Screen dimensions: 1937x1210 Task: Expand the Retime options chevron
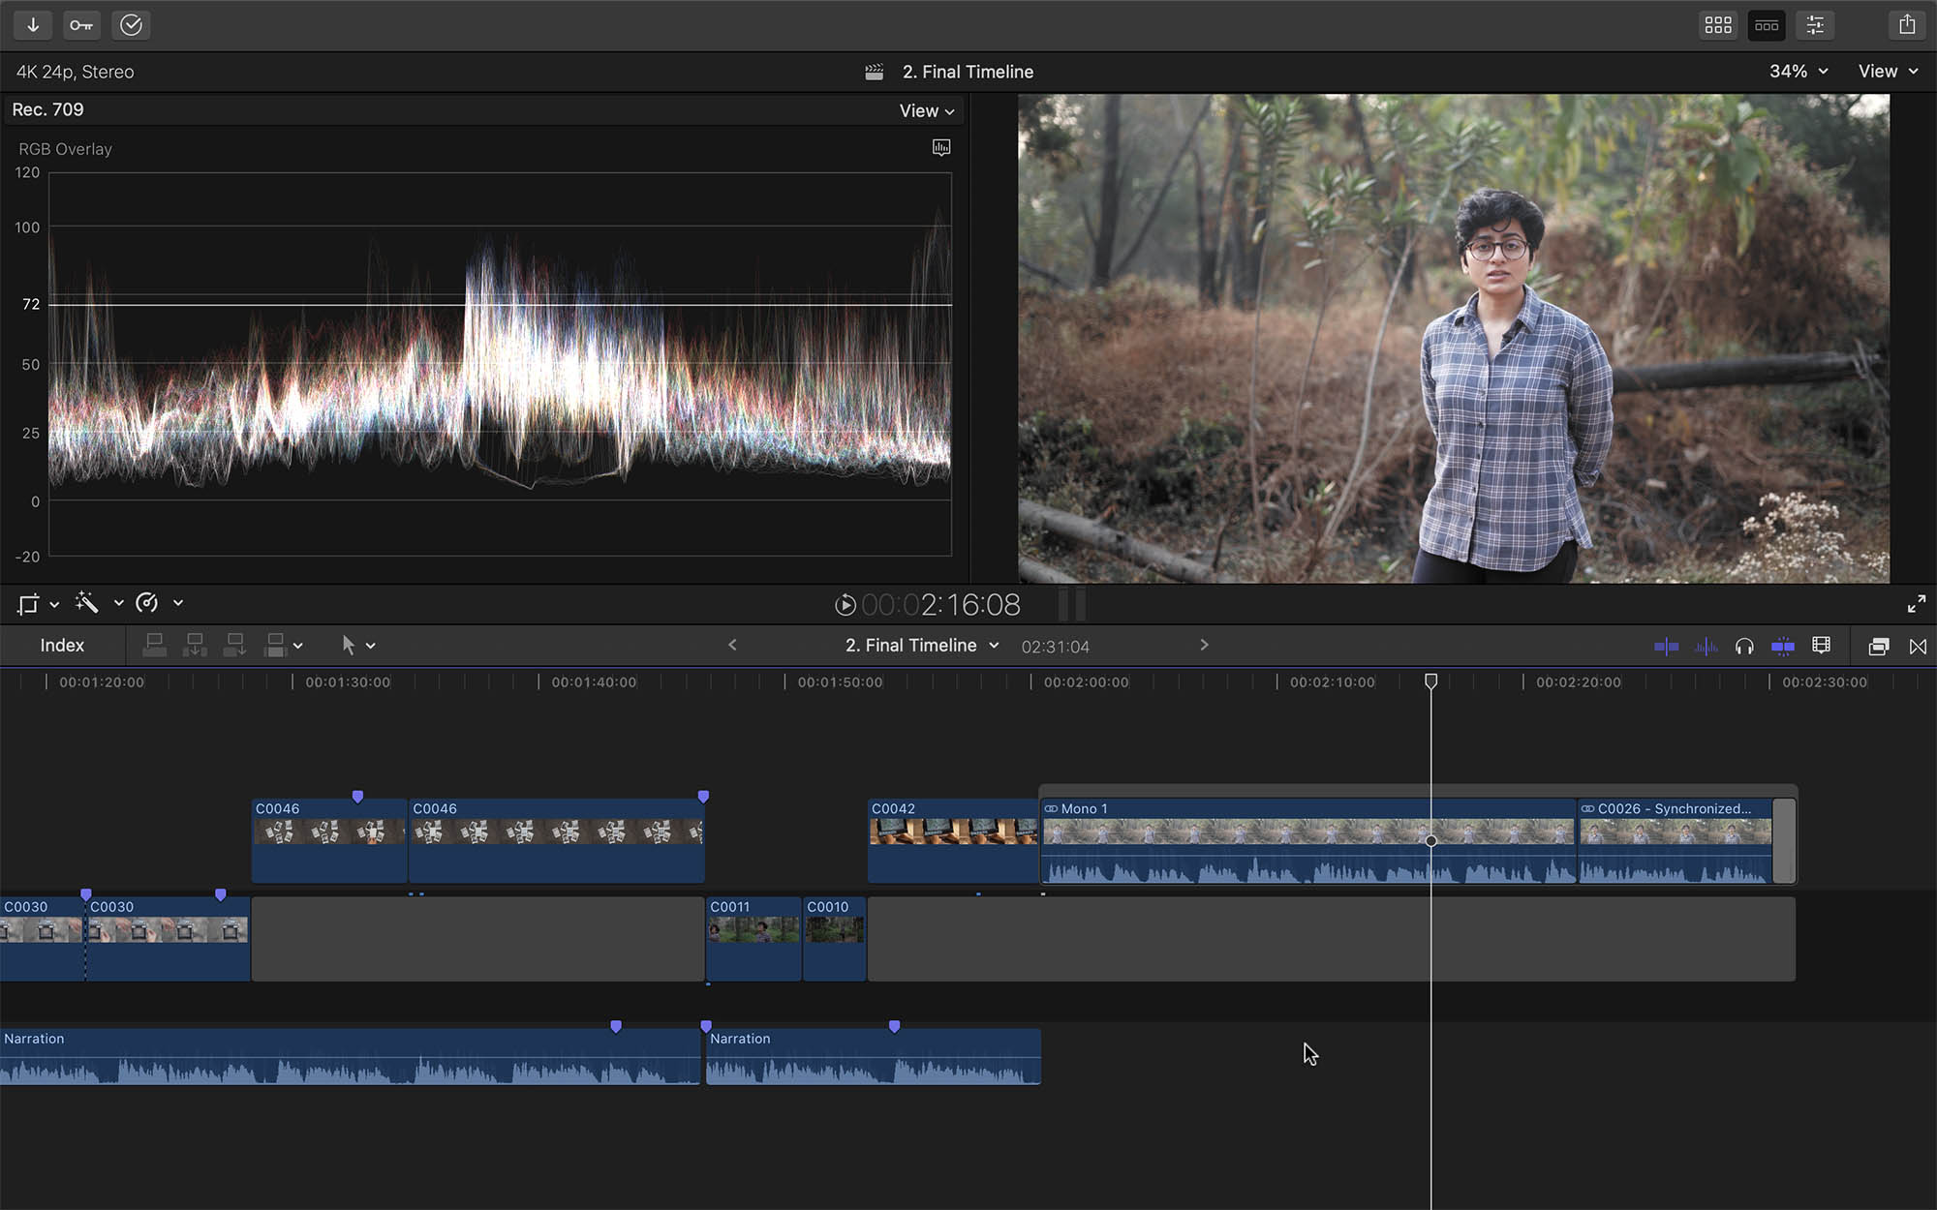pyautogui.click(x=178, y=603)
